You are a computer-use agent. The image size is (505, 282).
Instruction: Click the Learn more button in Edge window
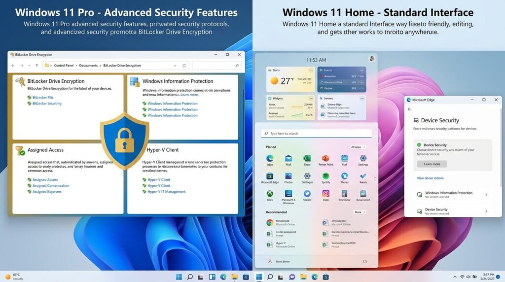click(432, 164)
